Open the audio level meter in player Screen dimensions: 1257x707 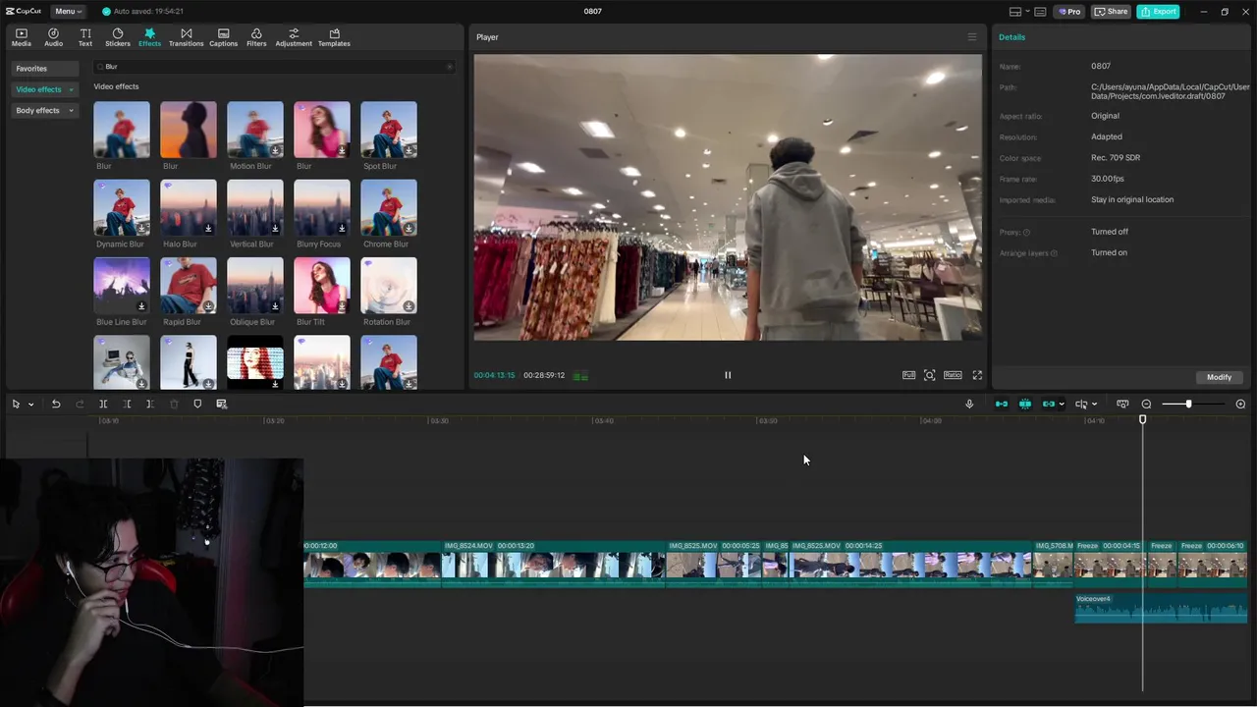pyautogui.click(x=581, y=375)
